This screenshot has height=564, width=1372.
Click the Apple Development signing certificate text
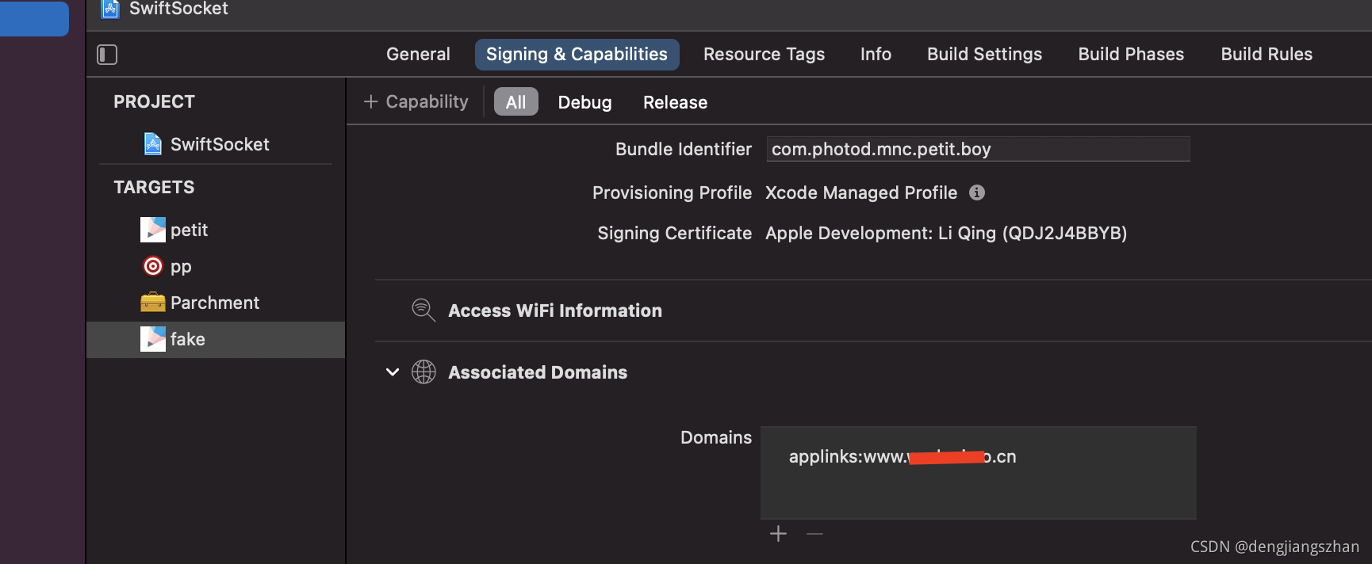coord(946,233)
